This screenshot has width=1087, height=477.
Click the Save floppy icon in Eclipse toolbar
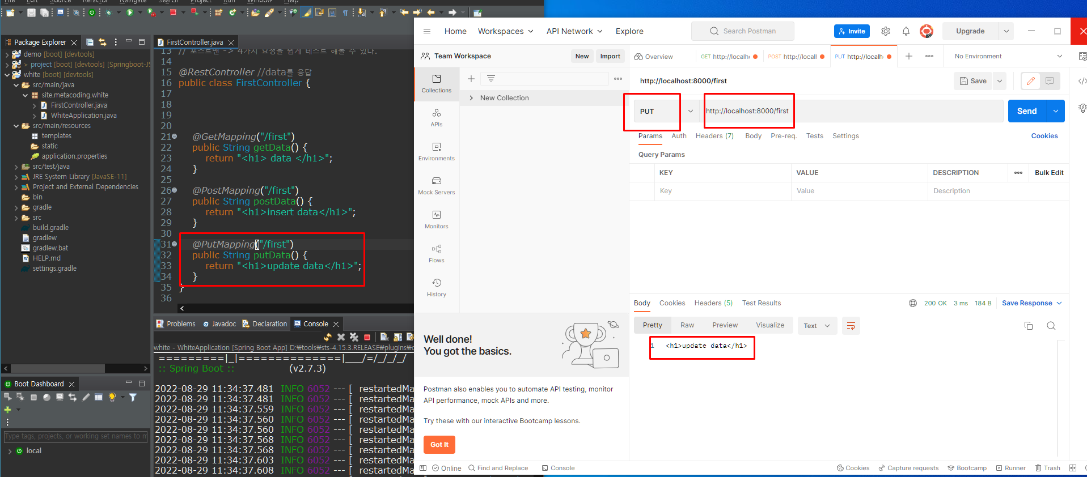pos(32,12)
